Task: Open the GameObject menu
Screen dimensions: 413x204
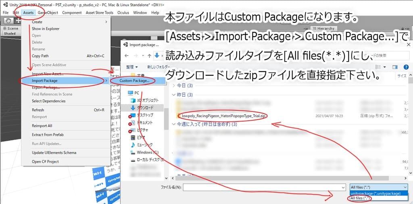Action: [x=48, y=12]
